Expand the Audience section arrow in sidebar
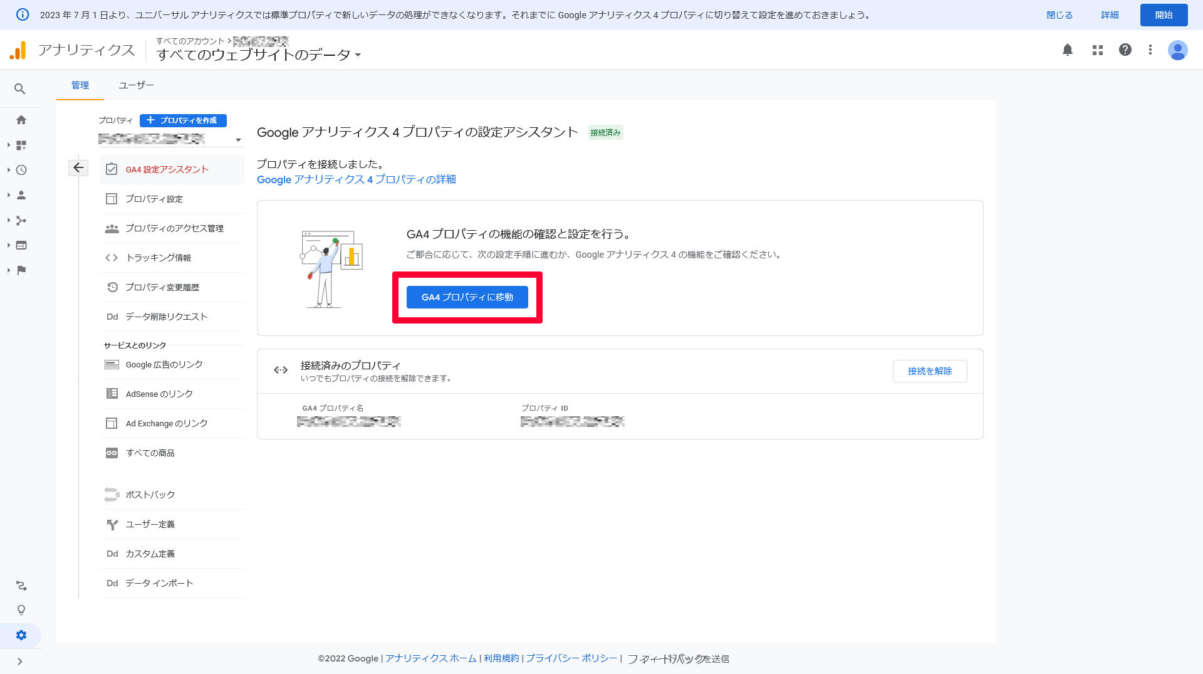1203x674 pixels. (9, 195)
